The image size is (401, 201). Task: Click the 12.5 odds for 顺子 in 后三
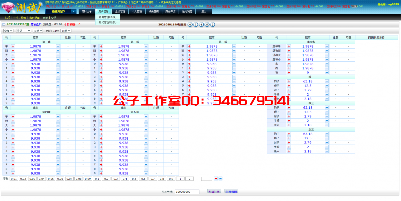pyautogui.click(x=308, y=138)
